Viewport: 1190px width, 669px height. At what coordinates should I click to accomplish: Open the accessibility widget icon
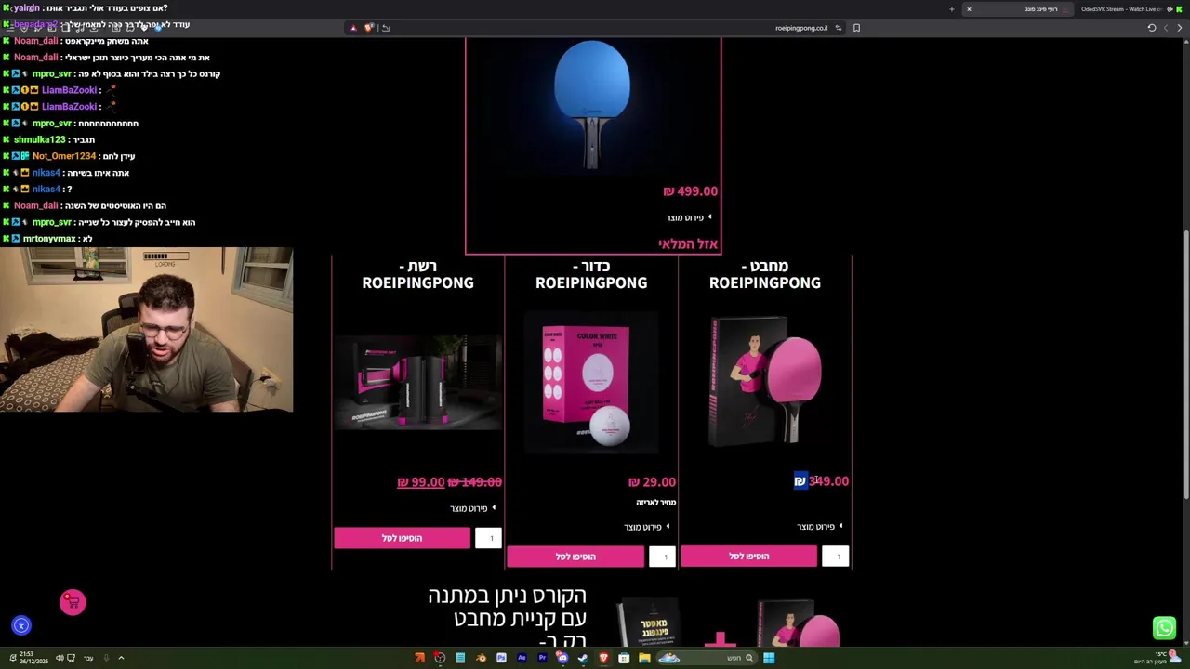click(x=21, y=626)
